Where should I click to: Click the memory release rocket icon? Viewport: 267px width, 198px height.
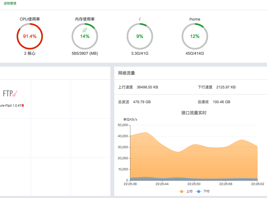pyautogui.click(x=85, y=30)
